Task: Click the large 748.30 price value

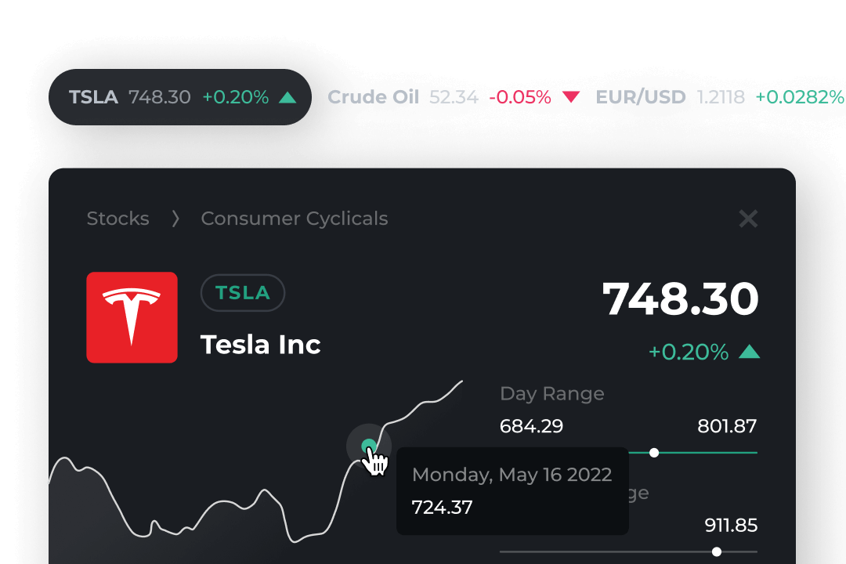Action: point(681,298)
